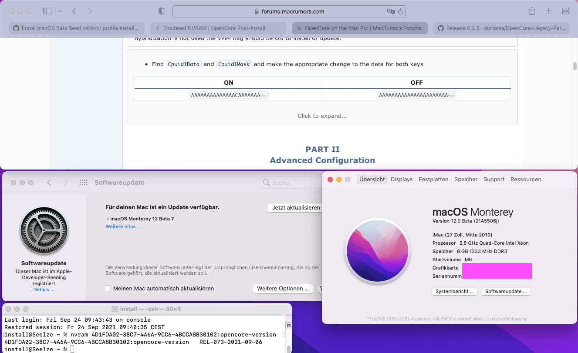
Task: Click the help question mark button
Action: 320,288
